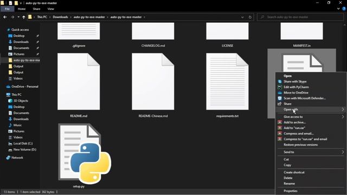Image resolution: width=347 pixels, height=195 pixels.
Task: Expand the ribbon with the chevron
Action: [x=338, y=9]
